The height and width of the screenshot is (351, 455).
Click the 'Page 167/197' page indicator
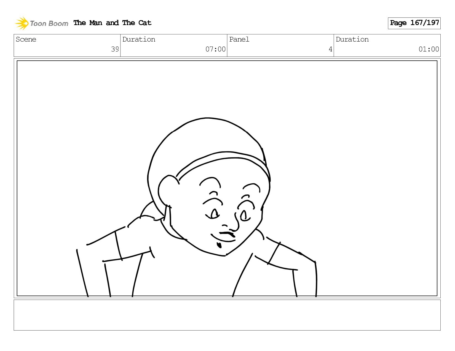coord(414,23)
